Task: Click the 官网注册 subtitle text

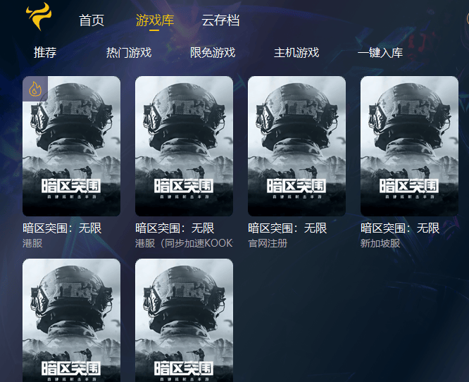Action: [x=268, y=243]
